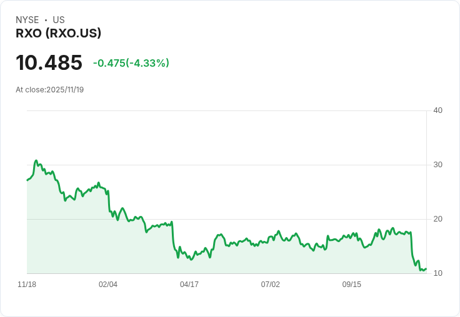460x317 pixels.
Task: Click the rightmost end of the price line
Action: [x=426, y=269]
